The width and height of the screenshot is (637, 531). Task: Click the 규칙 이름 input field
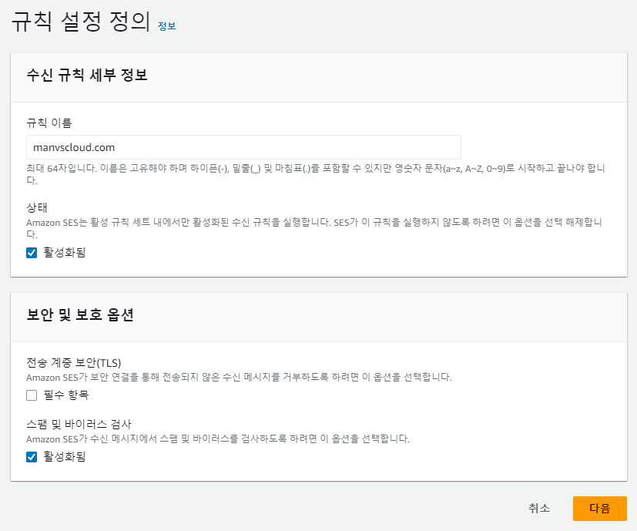(x=243, y=146)
